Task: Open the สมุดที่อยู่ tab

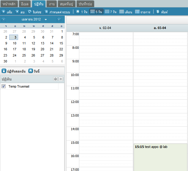Action: 67,4
